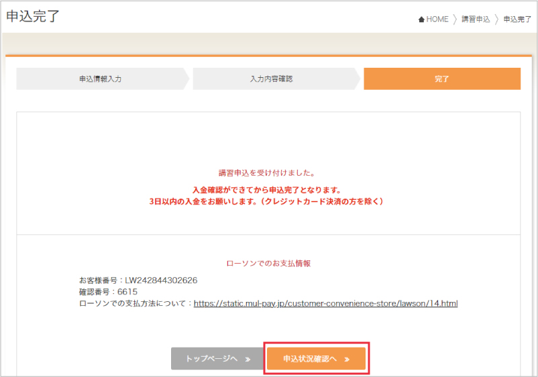The width and height of the screenshot is (538, 377).
Task: Click double-arrow icon on トップページへ button
Action: tap(248, 359)
